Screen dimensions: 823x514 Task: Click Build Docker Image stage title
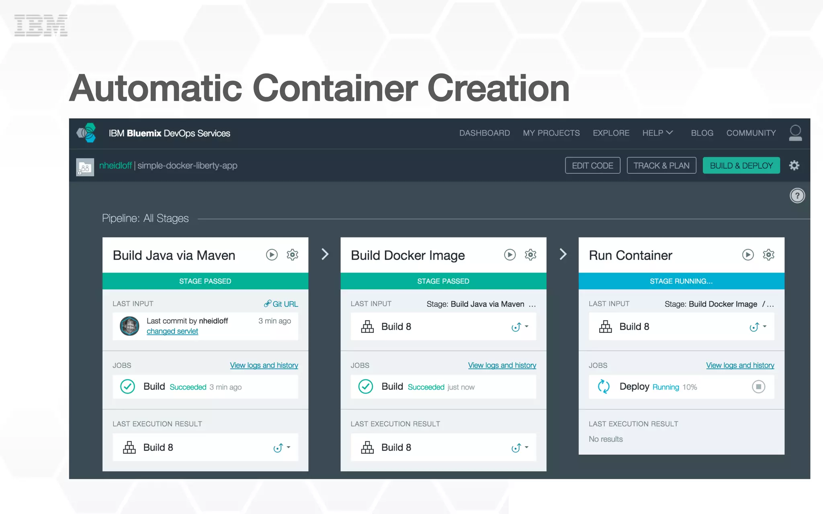coord(408,255)
